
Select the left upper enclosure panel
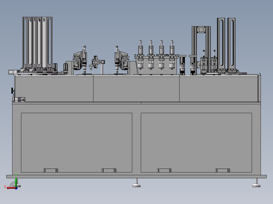pos(54,89)
